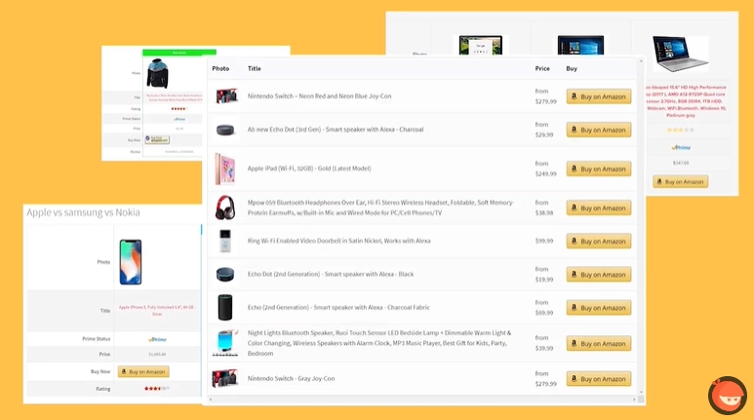The image size is (754, 420).
Task: Click Apple vs samsung vs Nokia heading
Action: coord(83,212)
